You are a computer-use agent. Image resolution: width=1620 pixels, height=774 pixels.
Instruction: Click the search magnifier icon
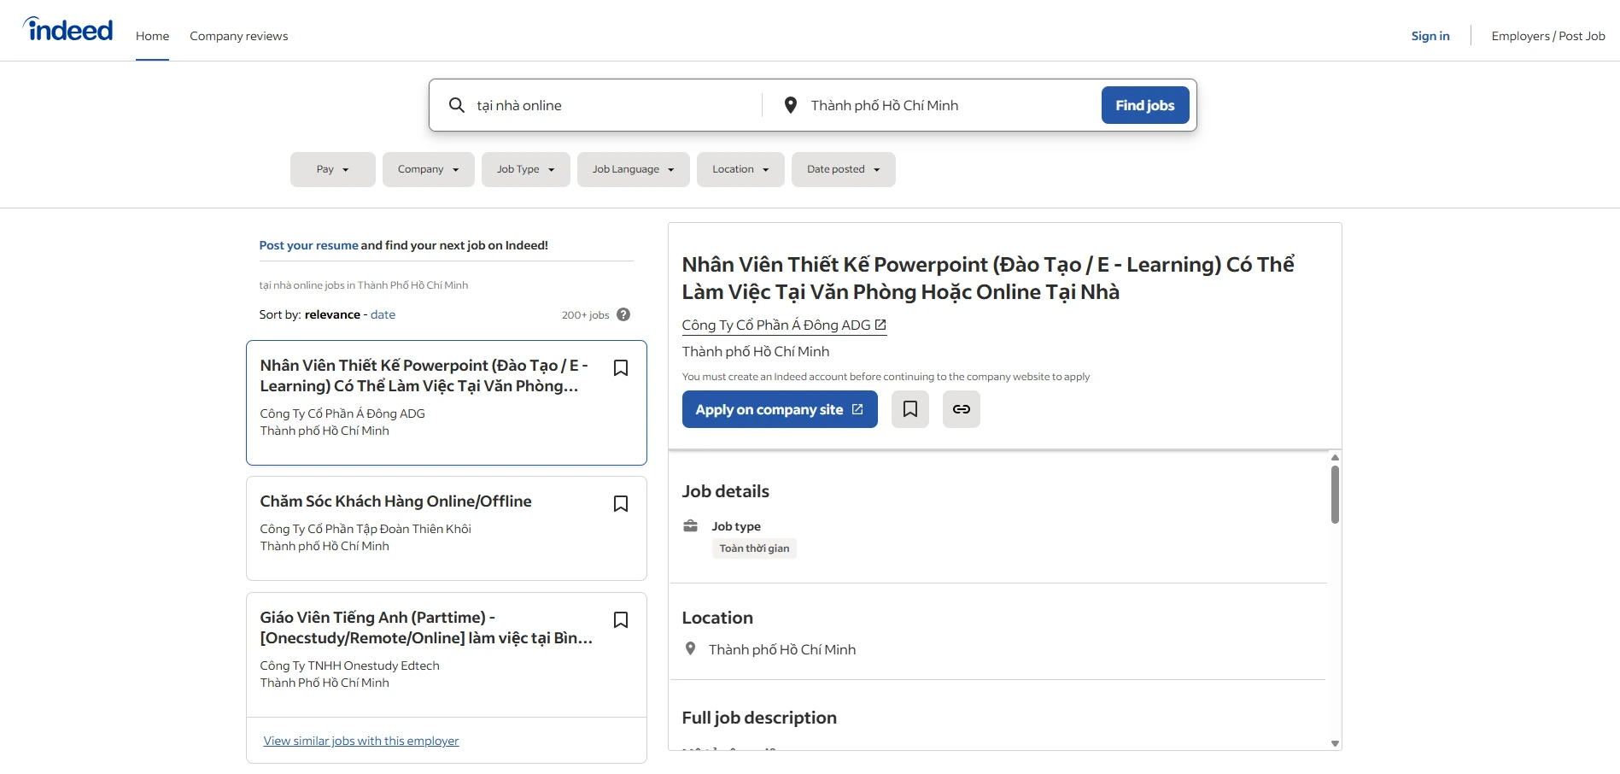point(457,105)
